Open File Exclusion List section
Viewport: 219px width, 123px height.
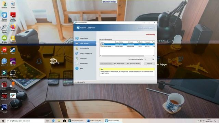pyautogui.click(x=85, y=48)
